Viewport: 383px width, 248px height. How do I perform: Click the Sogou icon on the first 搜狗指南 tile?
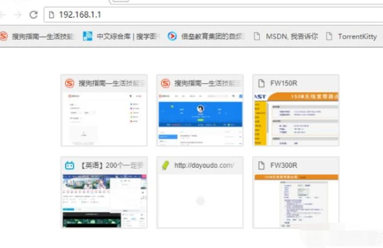point(70,83)
